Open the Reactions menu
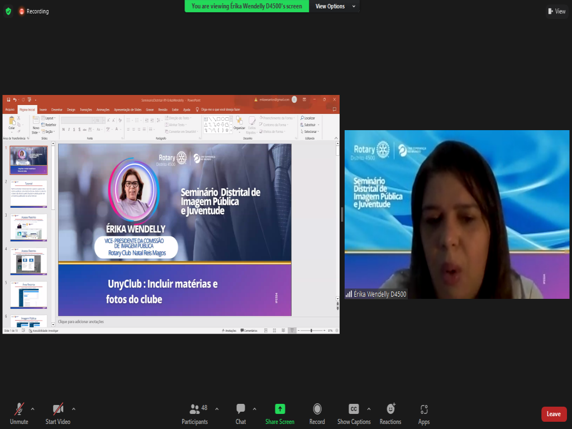Screen dimensions: 572x429 [390, 409]
